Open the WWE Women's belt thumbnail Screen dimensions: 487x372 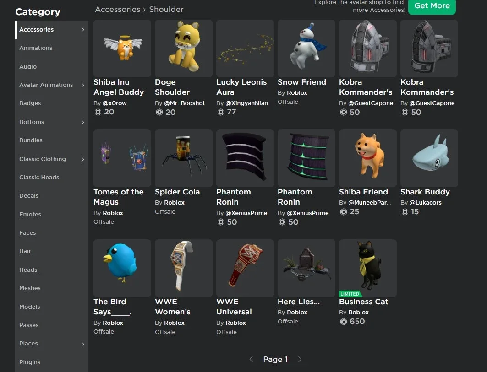[184, 268]
